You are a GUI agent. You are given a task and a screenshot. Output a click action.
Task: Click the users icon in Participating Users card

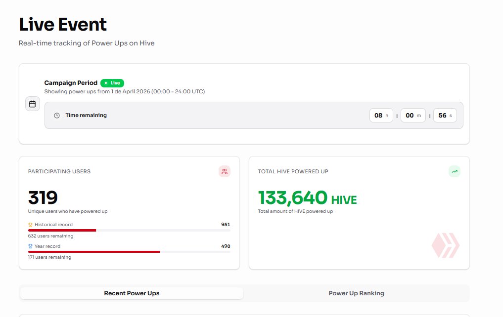[225, 171]
